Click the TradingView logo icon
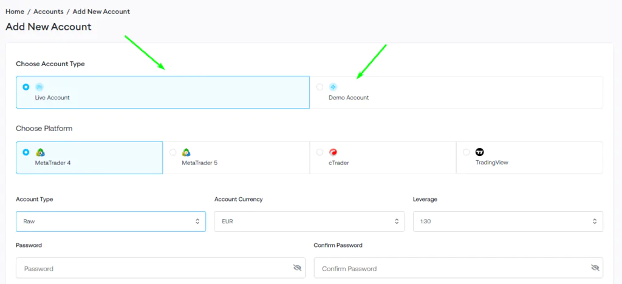 [480, 152]
